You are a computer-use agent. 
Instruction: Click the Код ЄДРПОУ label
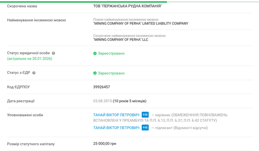18,87
